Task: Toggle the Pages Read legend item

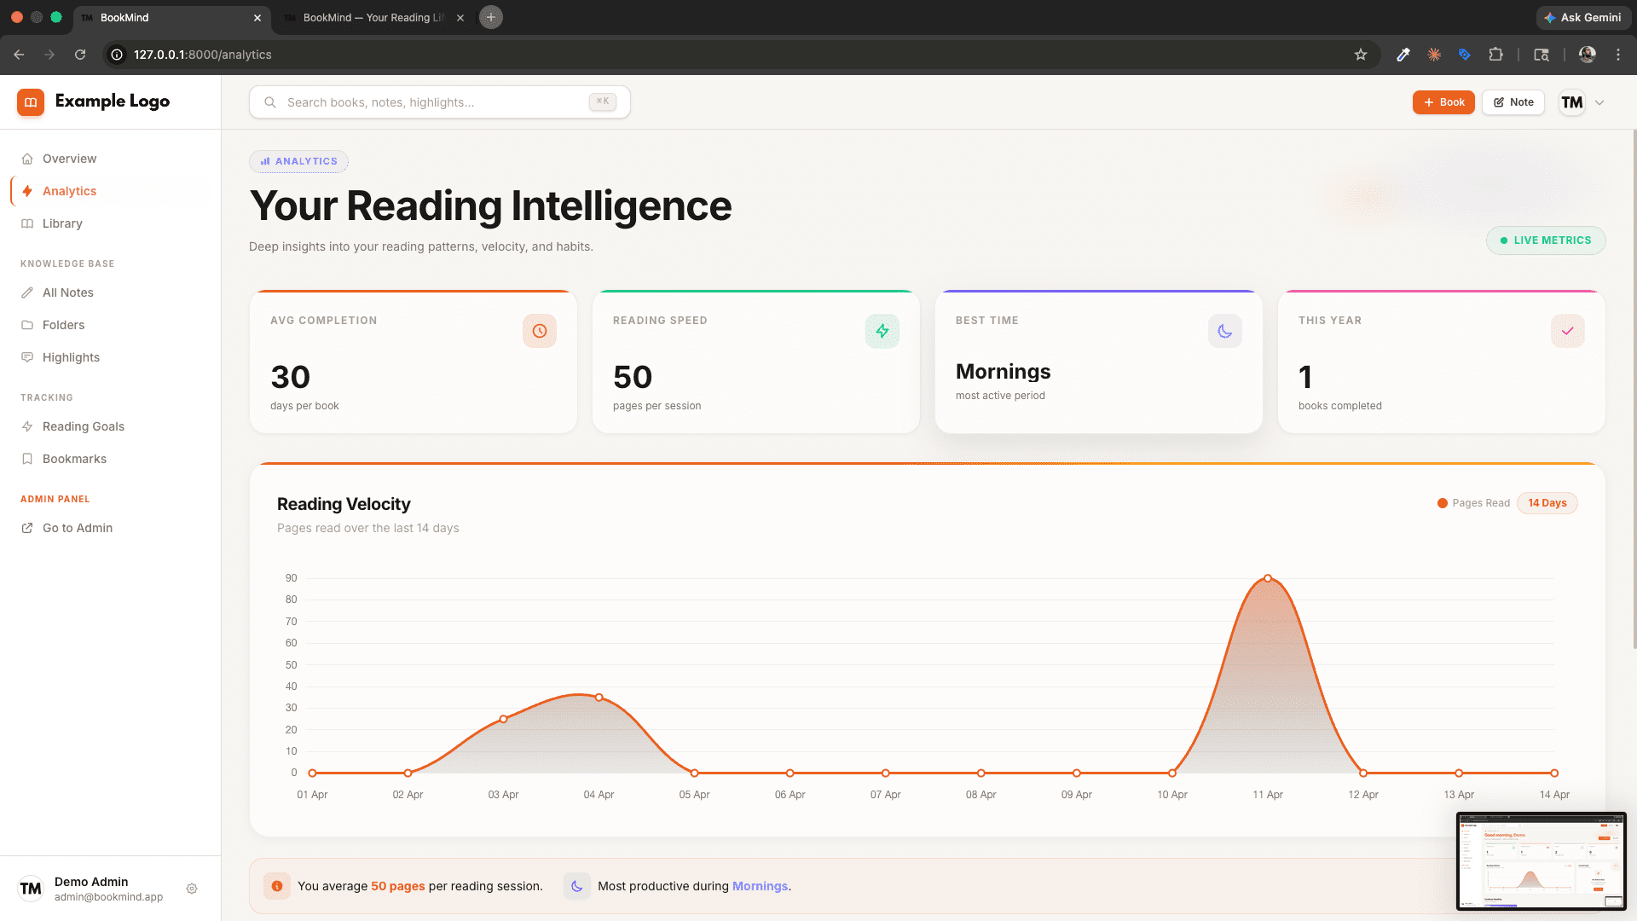Action: tap(1473, 503)
